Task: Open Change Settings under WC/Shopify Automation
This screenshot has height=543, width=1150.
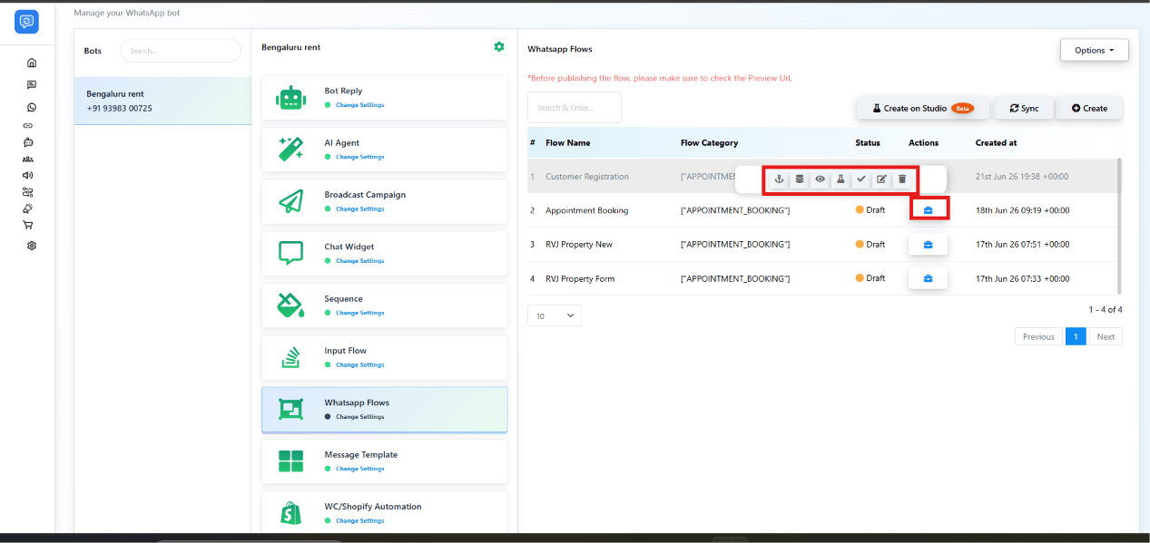Action: [359, 520]
